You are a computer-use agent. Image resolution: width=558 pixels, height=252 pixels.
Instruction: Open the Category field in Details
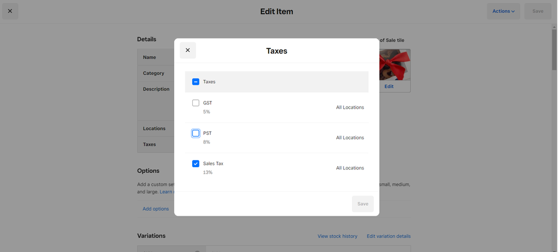tap(155, 73)
